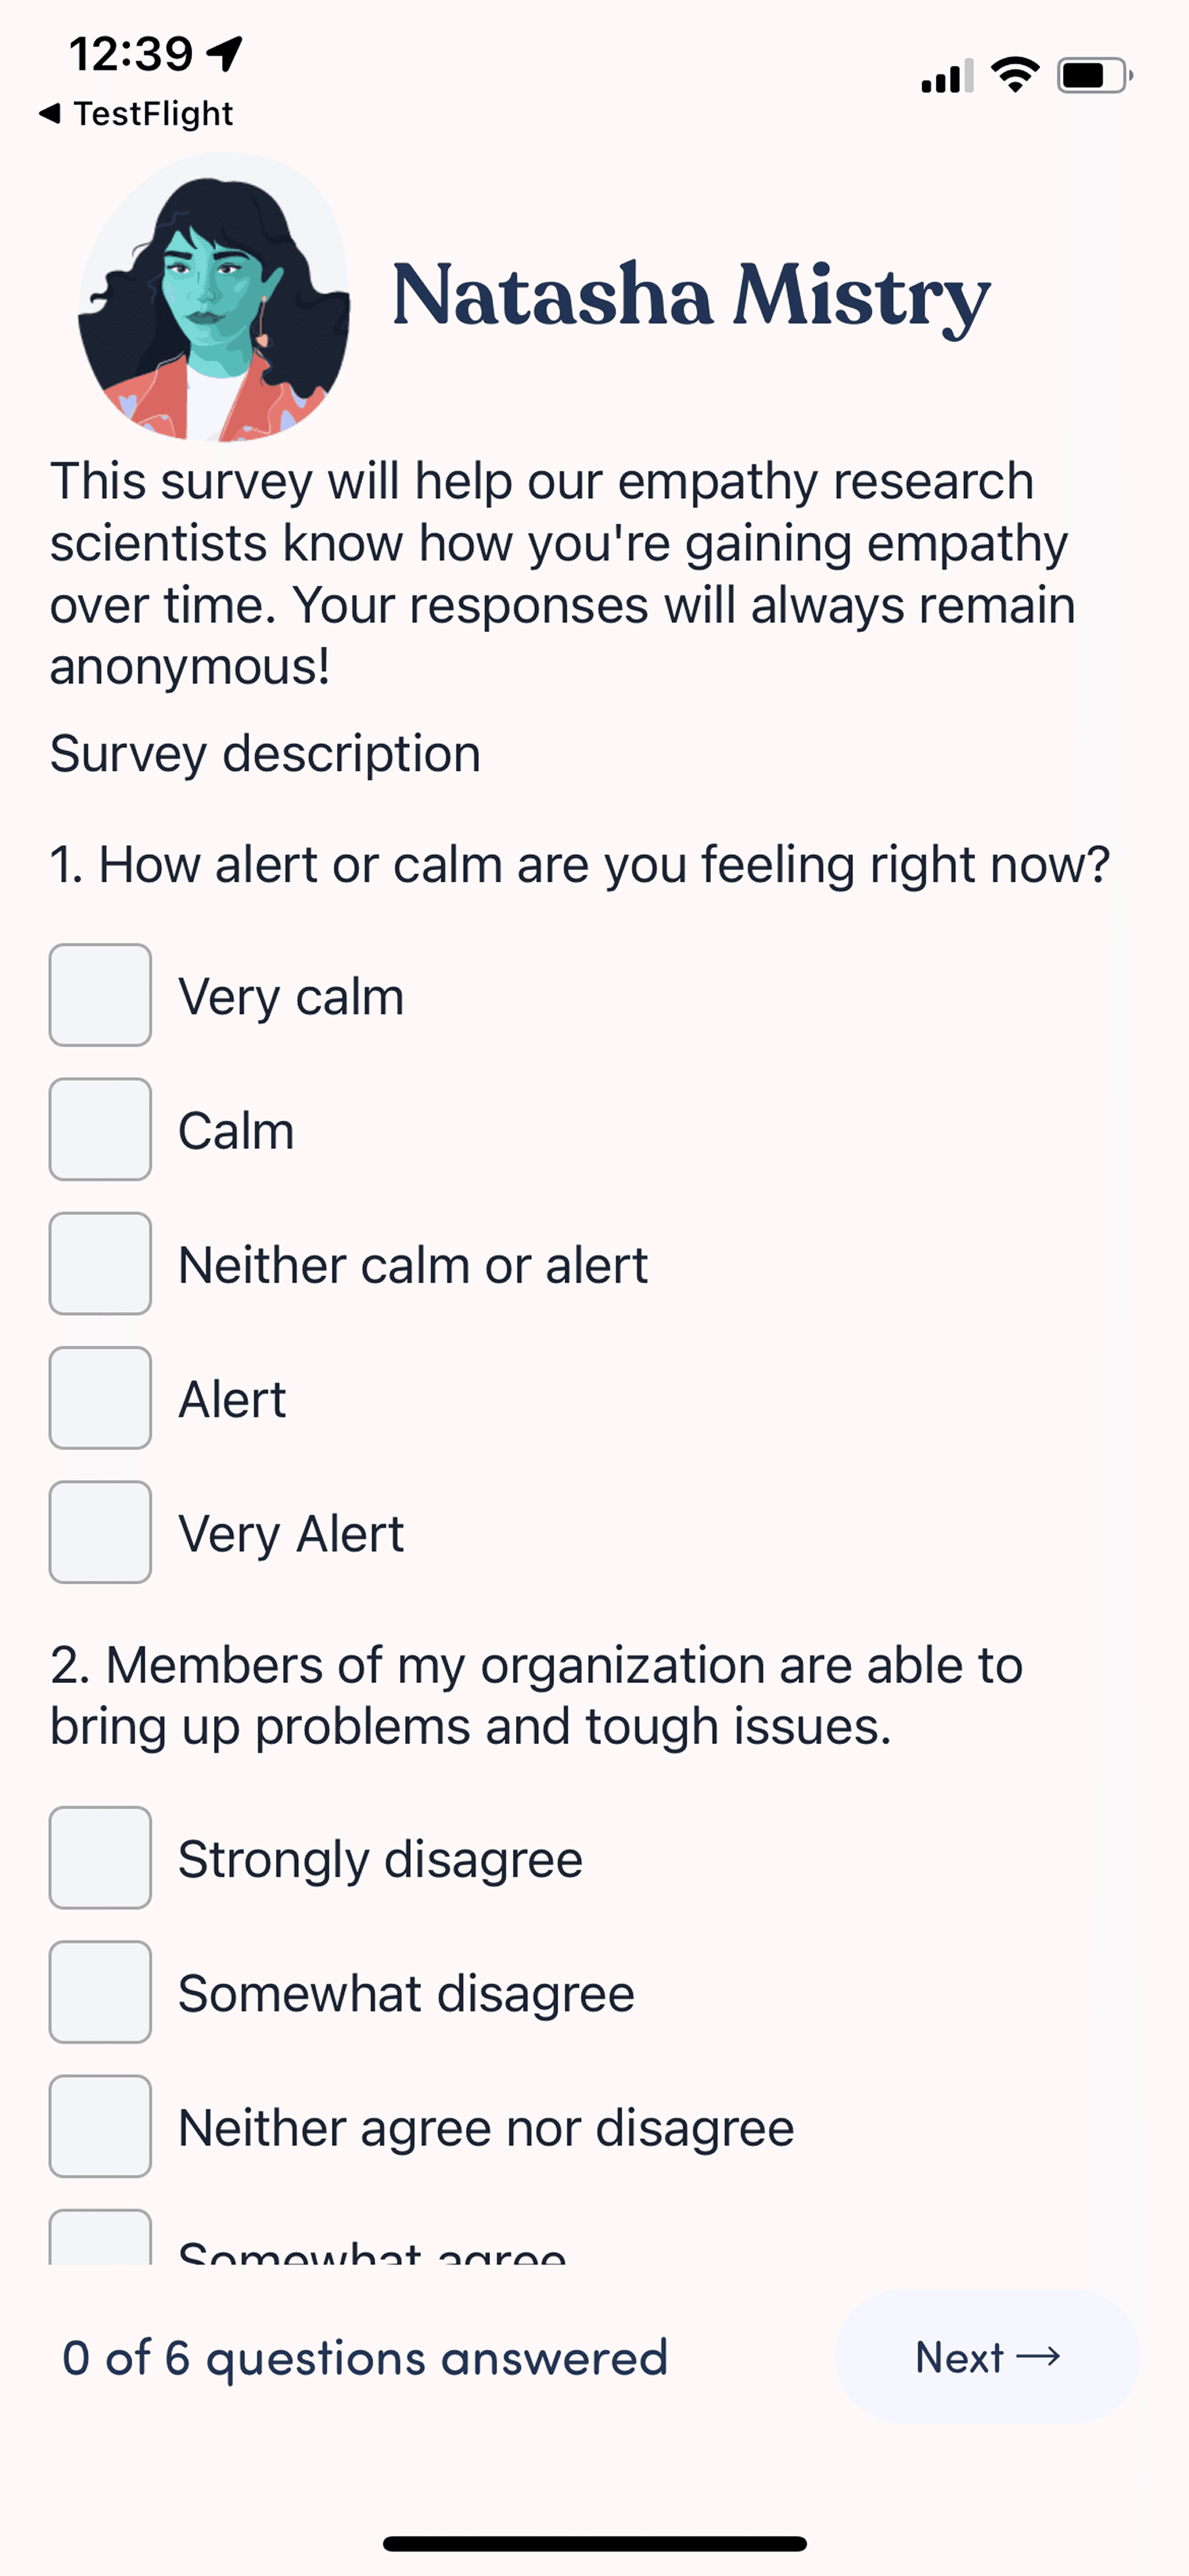Go back to TestFlight app
Screen dimensions: 1189x2576
click(135, 114)
